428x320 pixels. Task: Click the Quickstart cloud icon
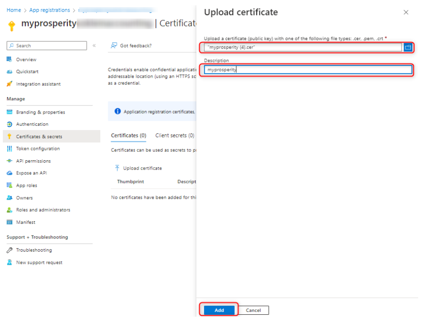point(9,72)
